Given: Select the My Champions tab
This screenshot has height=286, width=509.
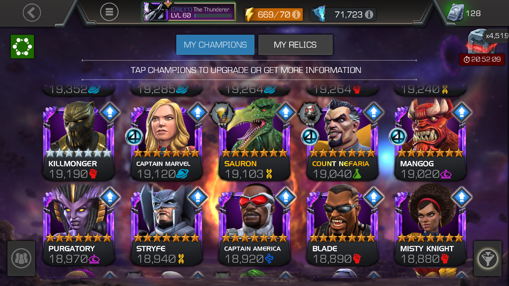Looking at the screenshot, I should pyautogui.click(x=215, y=45).
